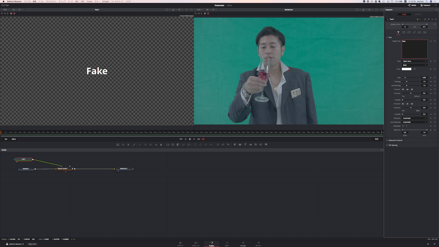439x247 pixels.
Task: Click the white Color swatch
Action: tap(406, 69)
